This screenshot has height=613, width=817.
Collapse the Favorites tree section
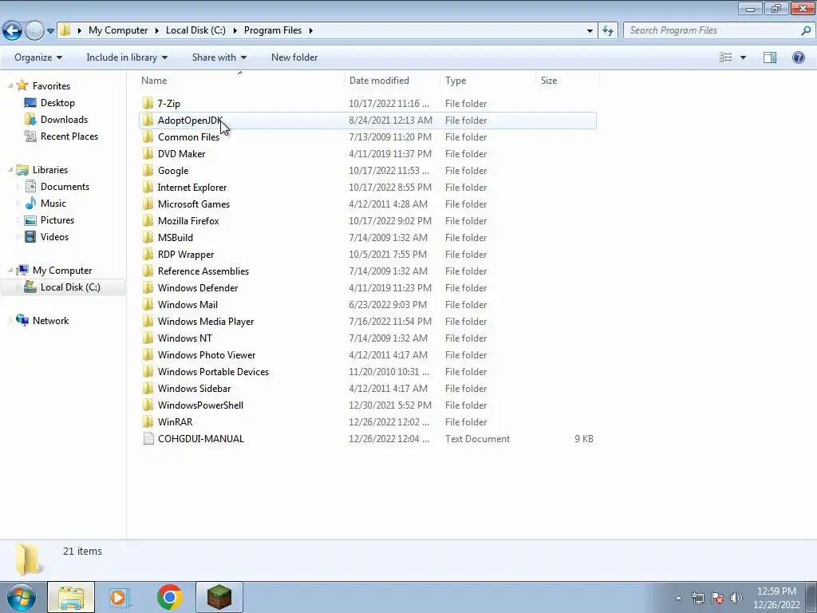click(x=10, y=86)
